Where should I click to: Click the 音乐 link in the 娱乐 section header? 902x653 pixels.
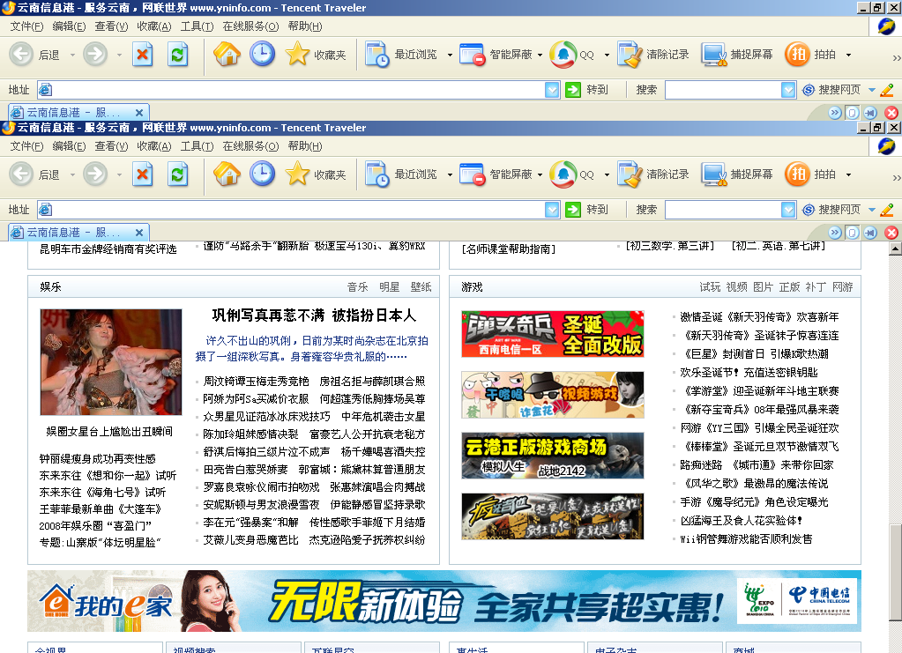[x=357, y=287]
